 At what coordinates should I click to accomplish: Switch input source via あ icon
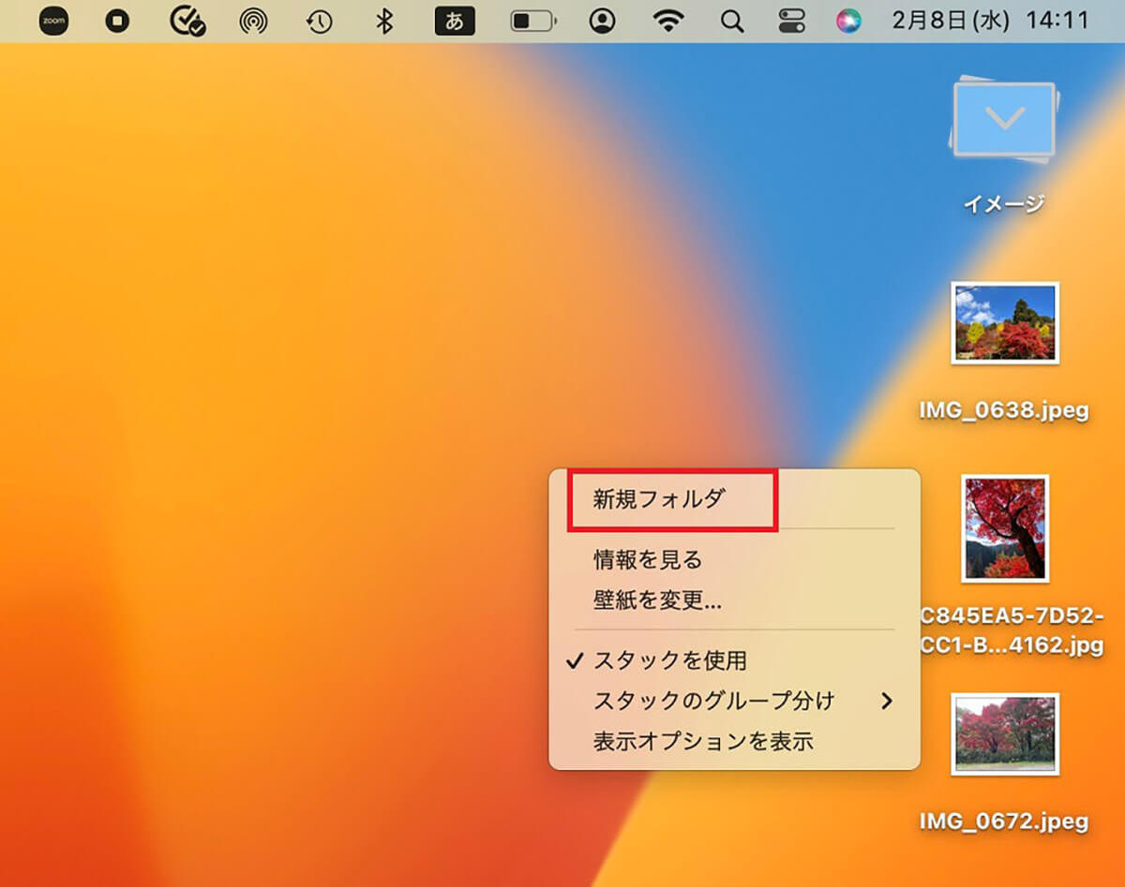point(455,21)
